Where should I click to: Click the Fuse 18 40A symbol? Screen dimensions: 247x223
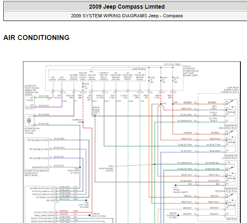click(149, 80)
